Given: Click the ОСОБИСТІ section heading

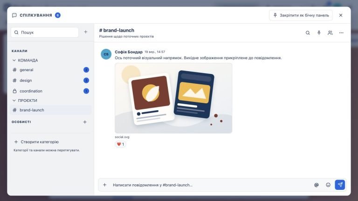Looking at the screenshot, I should [21, 122].
